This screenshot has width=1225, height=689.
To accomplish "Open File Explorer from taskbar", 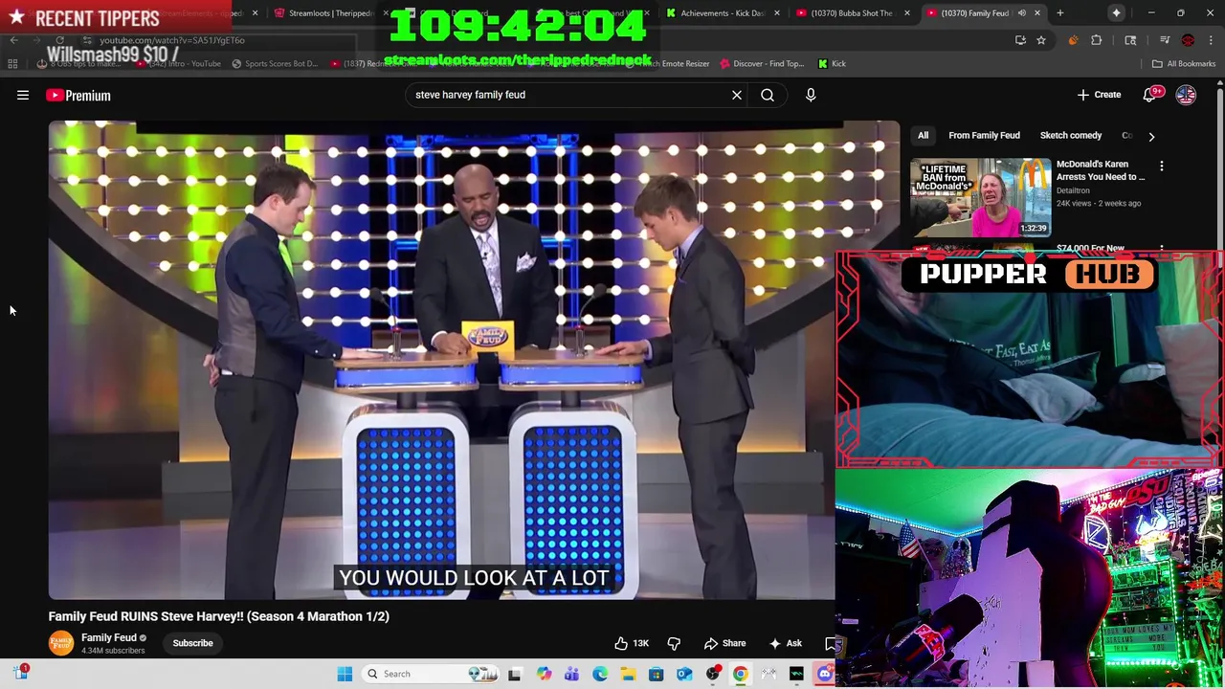I will tap(628, 674).
